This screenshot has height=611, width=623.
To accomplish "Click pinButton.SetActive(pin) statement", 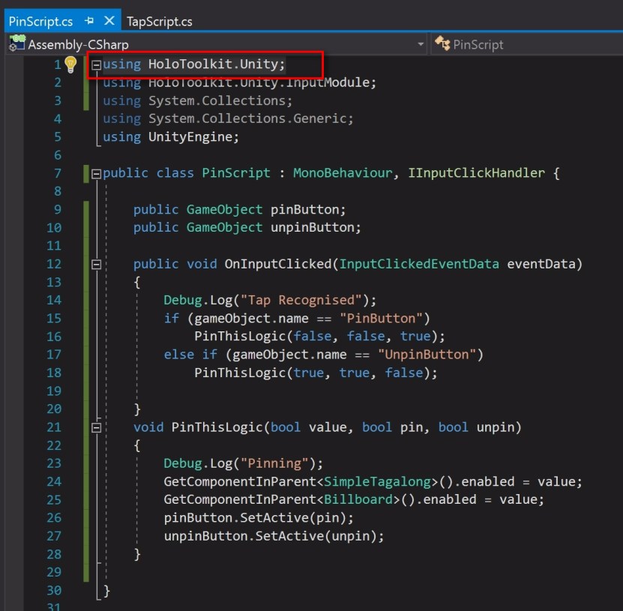I will click(x=258, y=518).
